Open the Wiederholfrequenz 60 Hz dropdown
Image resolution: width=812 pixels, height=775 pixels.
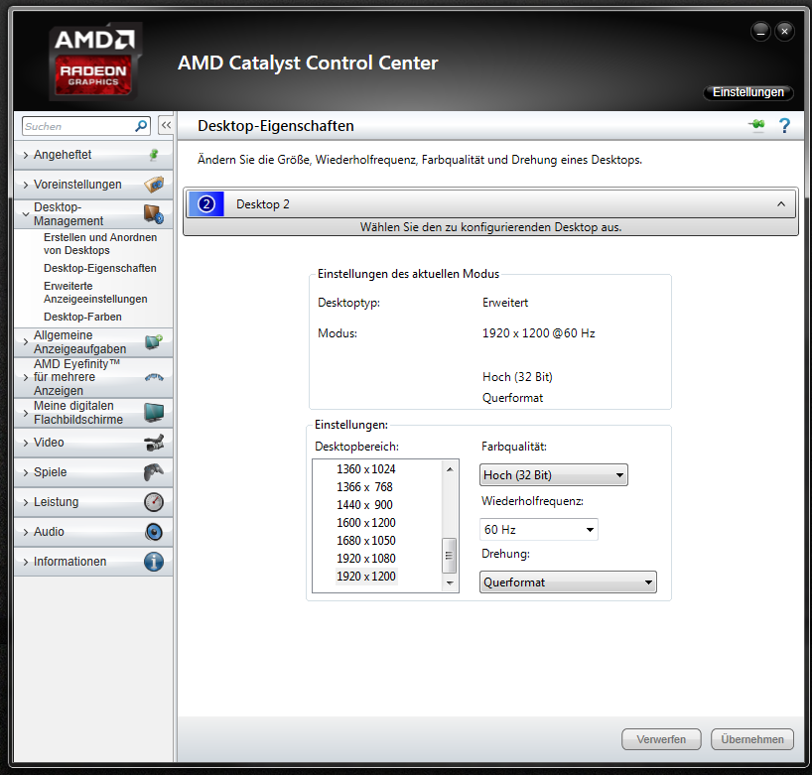(539, 529)
